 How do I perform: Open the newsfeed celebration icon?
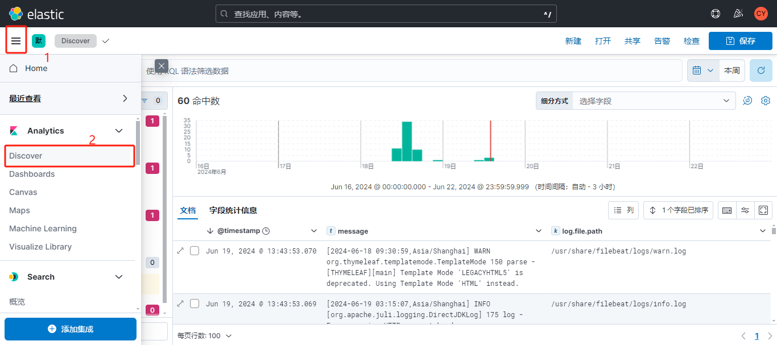(738, 14)
